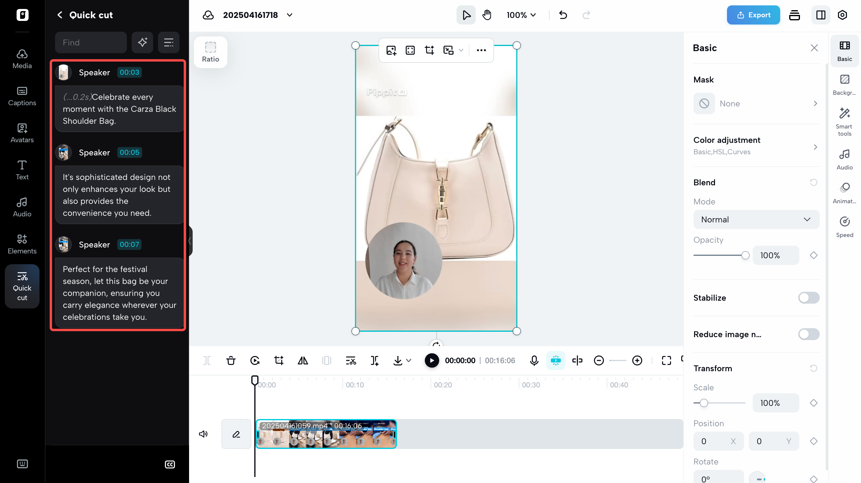The height and width of the screenshot is (483, 861).
Task: Toggle smart captions icon near microphone
Action: tap(556, 361)
